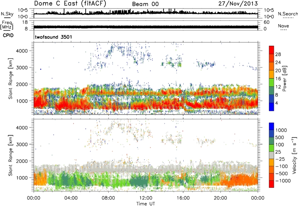The width and height of the screenshot is (298, 206).
Task: Click the frequency plot black band
Action: pos(146,27)
